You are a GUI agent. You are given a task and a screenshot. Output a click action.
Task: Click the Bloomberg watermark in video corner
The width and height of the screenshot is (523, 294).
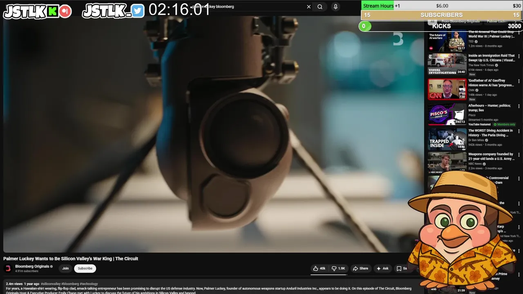tap(398, 39)
